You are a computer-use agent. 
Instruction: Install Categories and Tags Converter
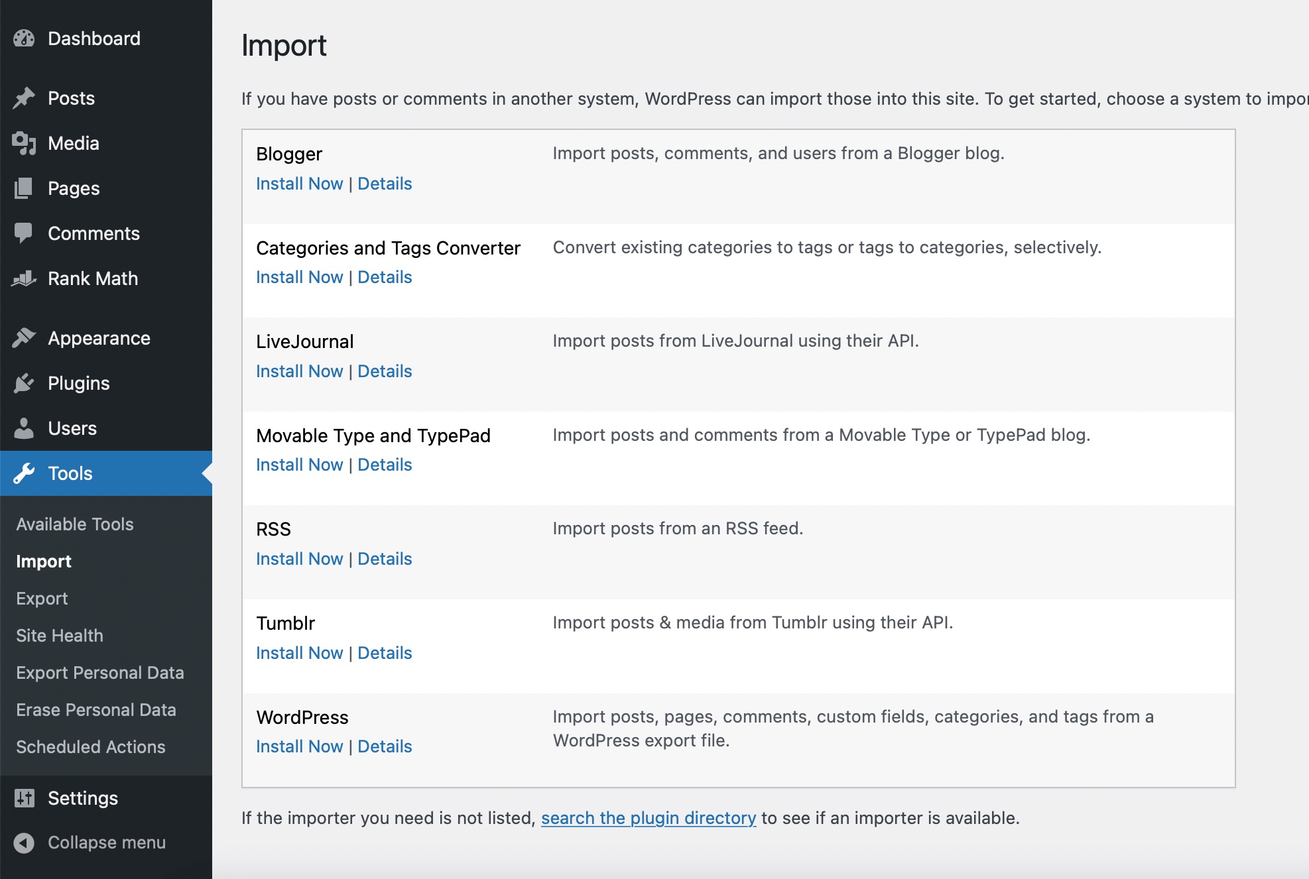click(x=300, y=277)
